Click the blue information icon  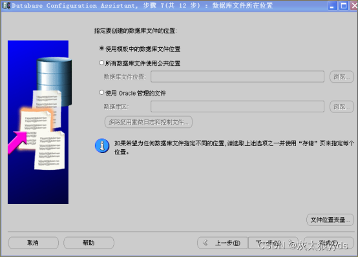102,146
